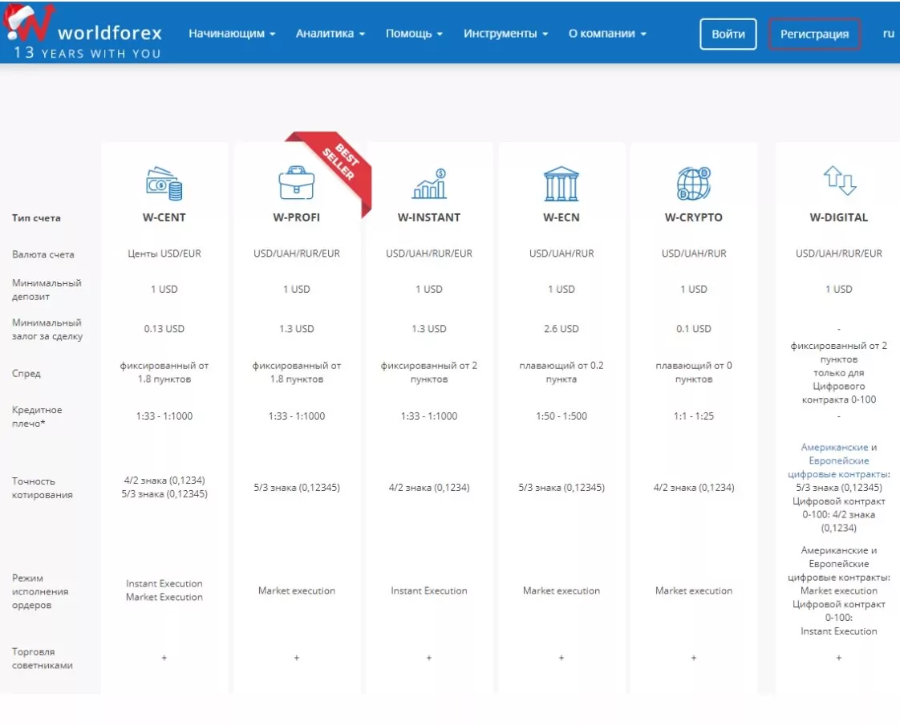Expand the О компании dropdown menu

click(x=607, y=34)
